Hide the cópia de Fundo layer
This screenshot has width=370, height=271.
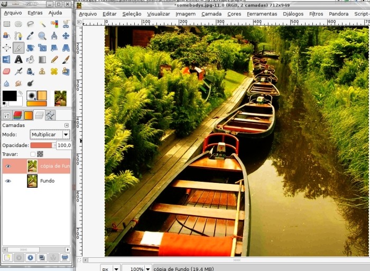click(x=8, y=166)
